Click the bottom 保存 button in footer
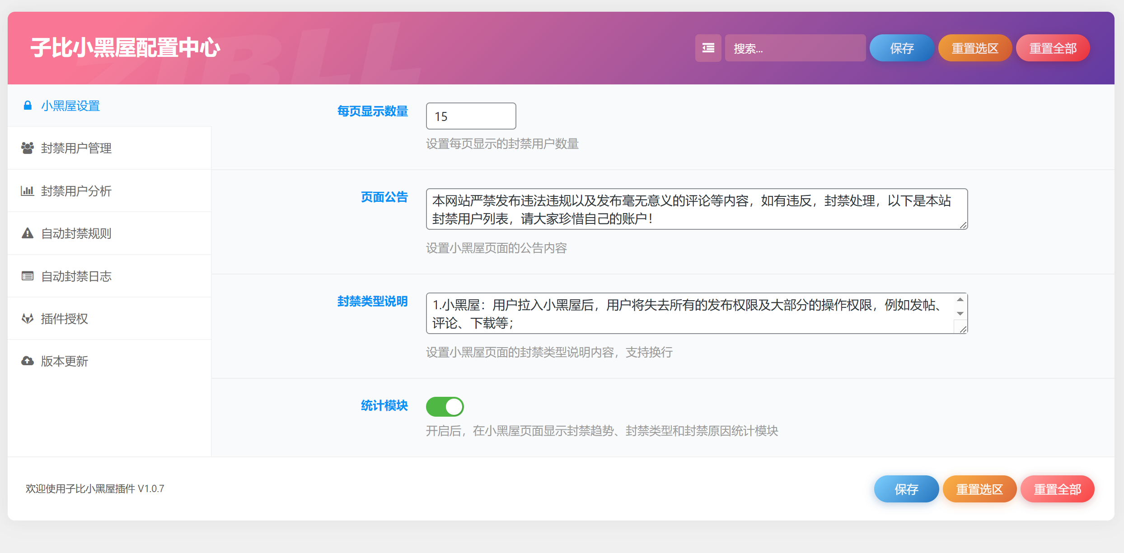 (906, 489)
